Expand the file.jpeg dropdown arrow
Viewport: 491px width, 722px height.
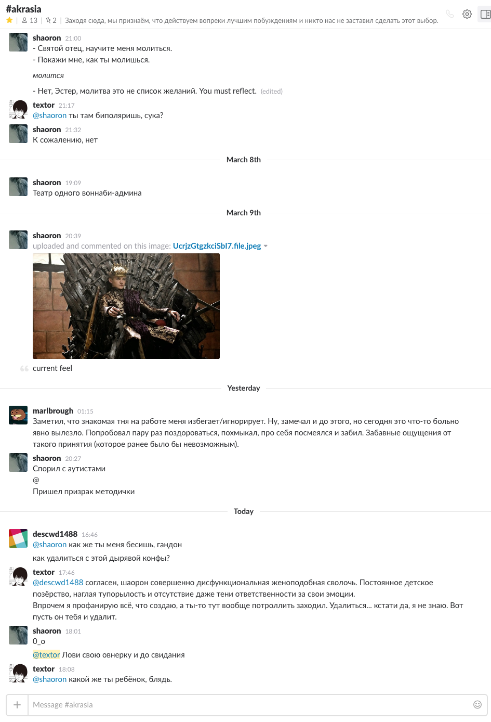pyautogui.click(x=266, y=246)
